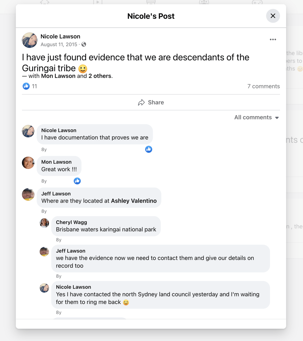Open the tagged Mon Lawson link in post
Screen dimensions: 303x341
point(58,76)
